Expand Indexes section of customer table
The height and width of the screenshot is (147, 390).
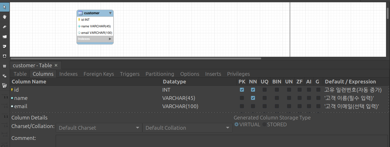tap(110, 39)
